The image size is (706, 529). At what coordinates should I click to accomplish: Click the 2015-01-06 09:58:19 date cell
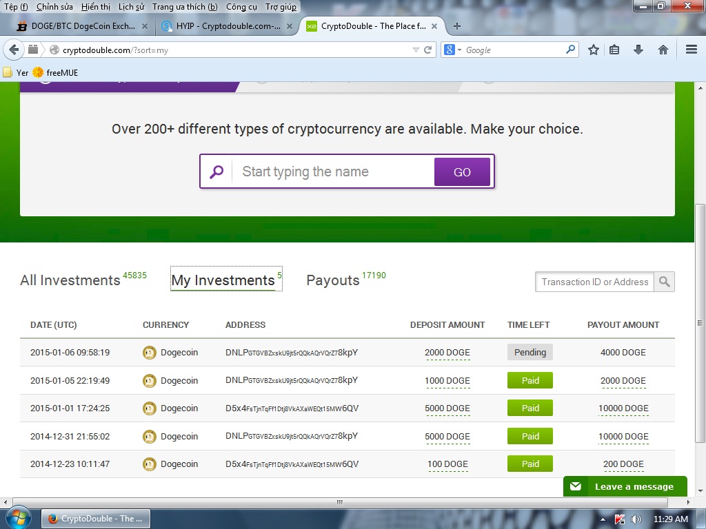pyautogui.click(x=70, y=352)
